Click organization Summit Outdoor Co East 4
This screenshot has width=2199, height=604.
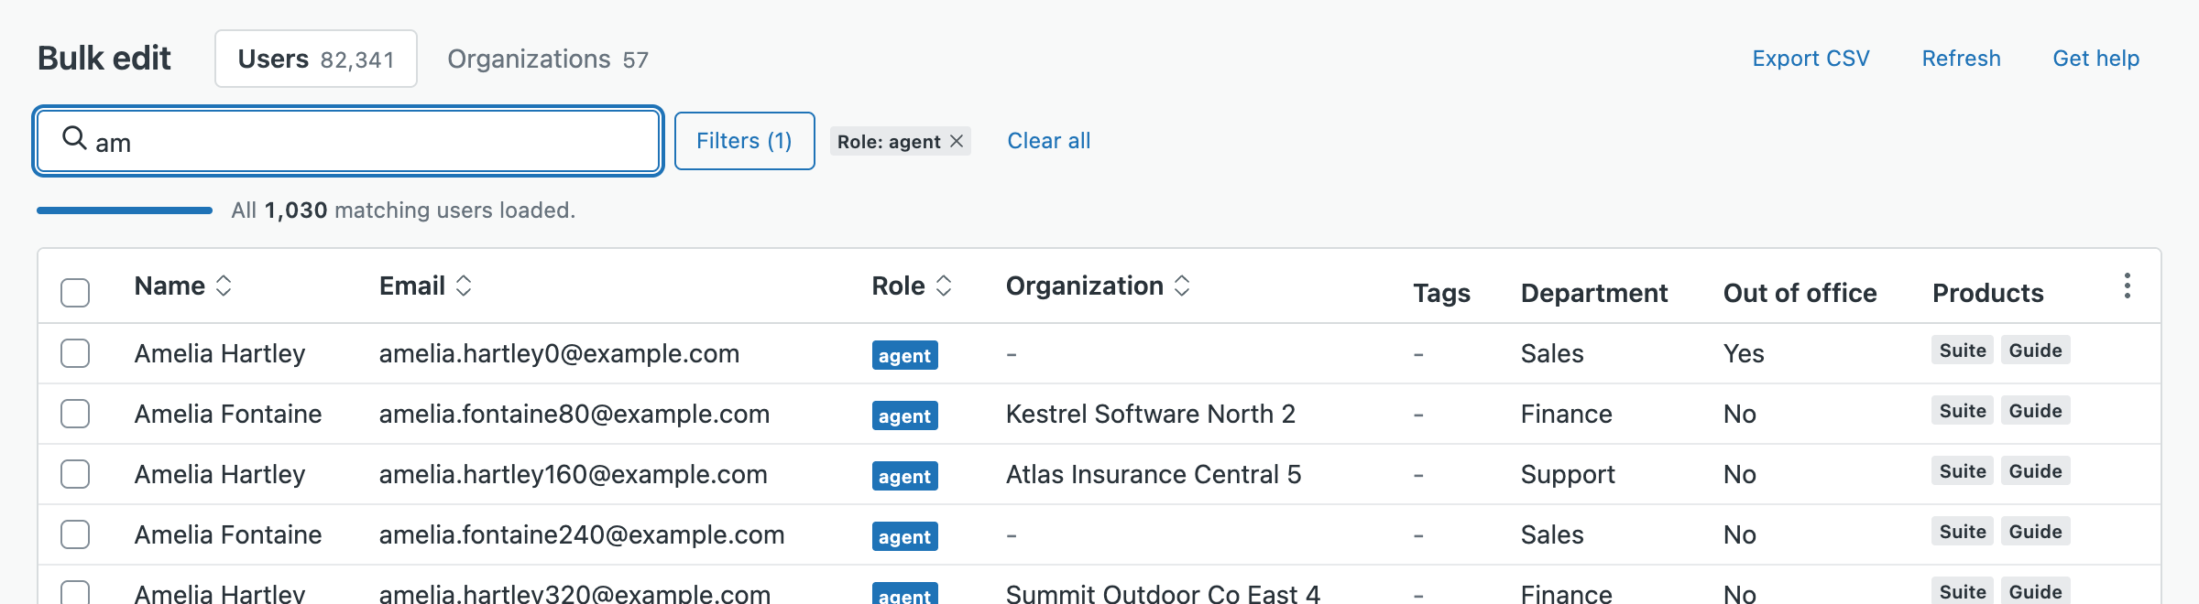[x=1163, y=593]
